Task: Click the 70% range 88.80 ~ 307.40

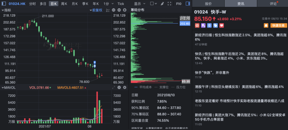Action: pos(169,114)
